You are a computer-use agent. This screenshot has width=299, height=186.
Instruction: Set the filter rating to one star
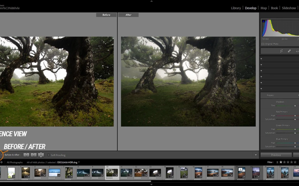281,162
